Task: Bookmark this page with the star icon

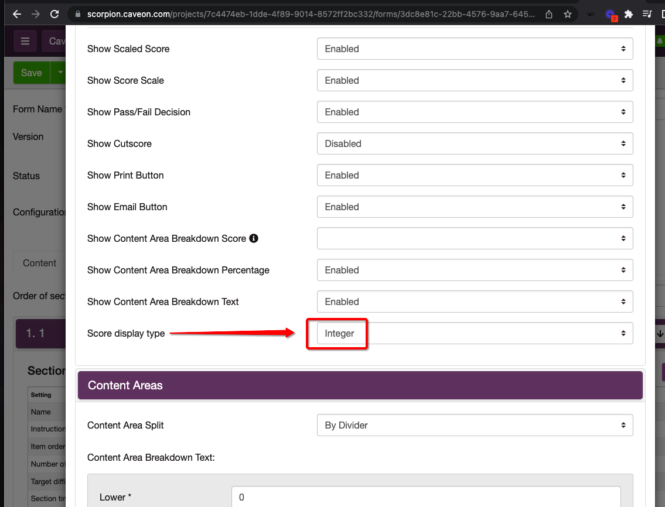Action: pyautogui.click(x=568, y=15)
